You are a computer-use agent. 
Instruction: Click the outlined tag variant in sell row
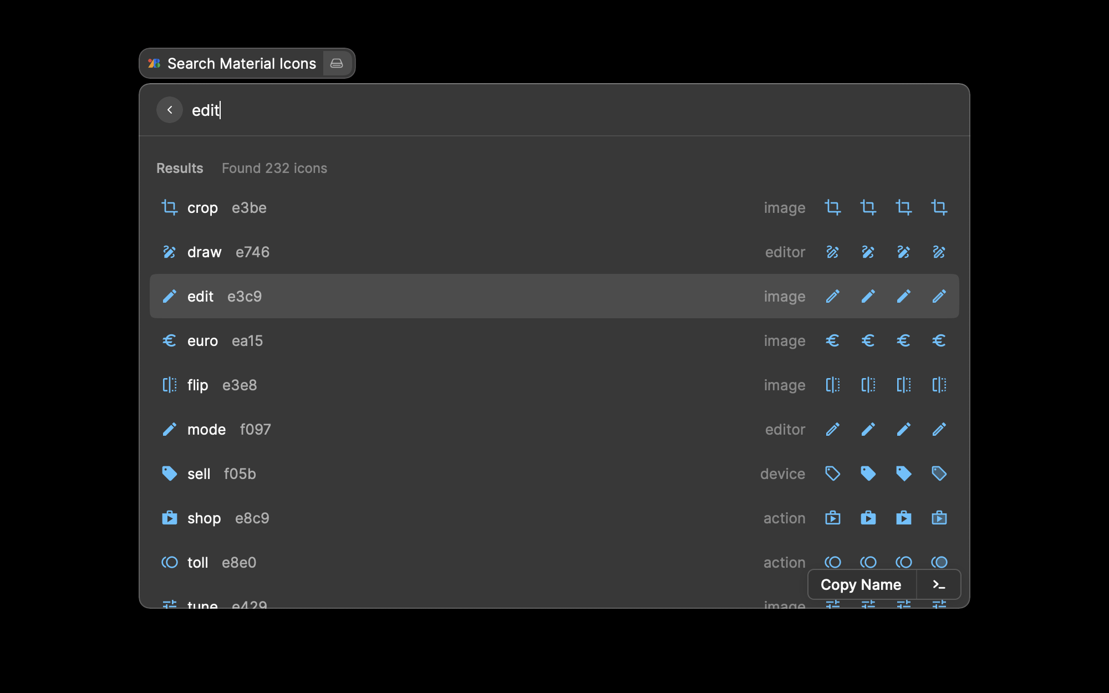coord(832,474)
